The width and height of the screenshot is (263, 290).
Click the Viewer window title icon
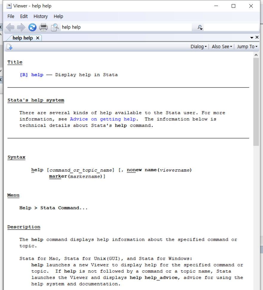pyautogui.click(x=9, y=6)
